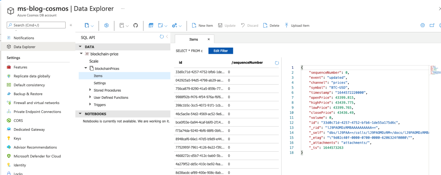The height and width of the screenshot is (175, 441).
Task: Open Notifications in sidebar
Action: click(24, 38)
